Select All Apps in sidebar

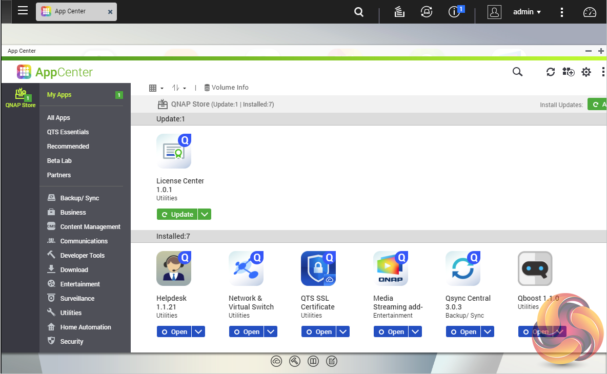pyautogui.click(x=58, y=118)
